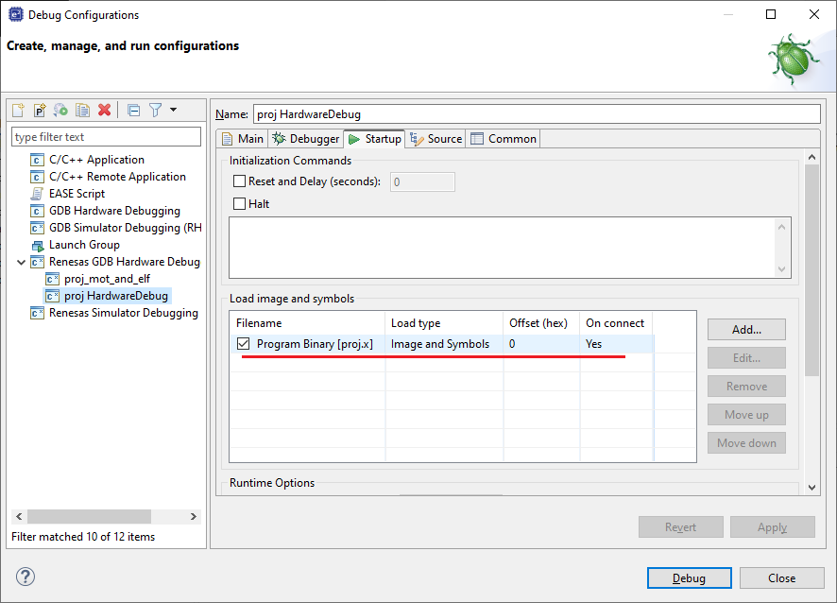Click New launch configuration icon

(x=18, y=111)
